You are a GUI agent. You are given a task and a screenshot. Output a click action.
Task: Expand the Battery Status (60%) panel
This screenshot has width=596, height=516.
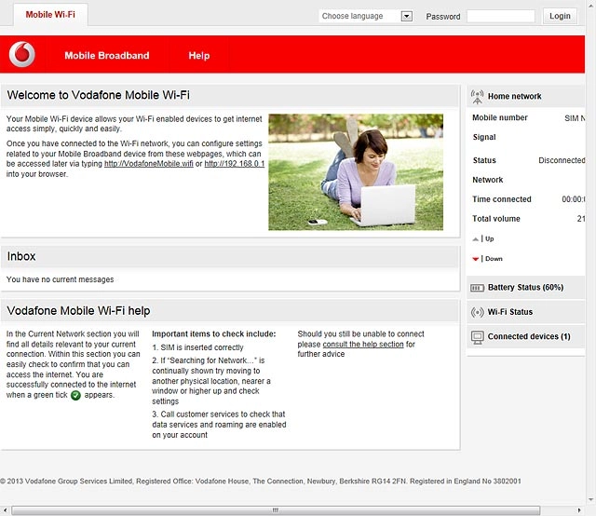click(525, 288)
